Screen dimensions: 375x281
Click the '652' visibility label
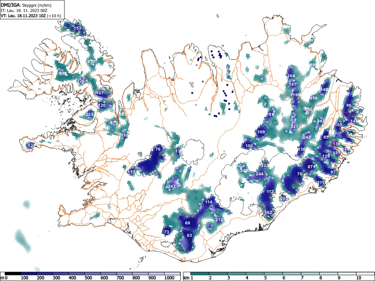pyautogui.click(x=308, y=109)
